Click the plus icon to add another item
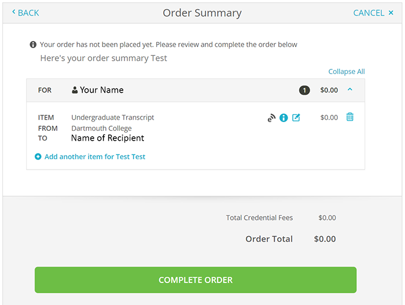405x305 pixels. coord(38,157)
